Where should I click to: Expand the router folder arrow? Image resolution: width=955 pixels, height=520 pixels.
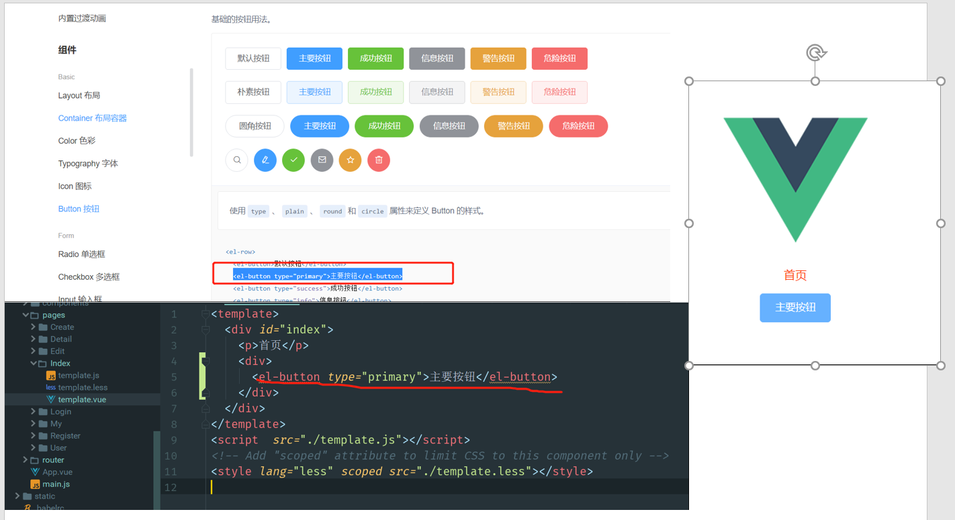26,460
